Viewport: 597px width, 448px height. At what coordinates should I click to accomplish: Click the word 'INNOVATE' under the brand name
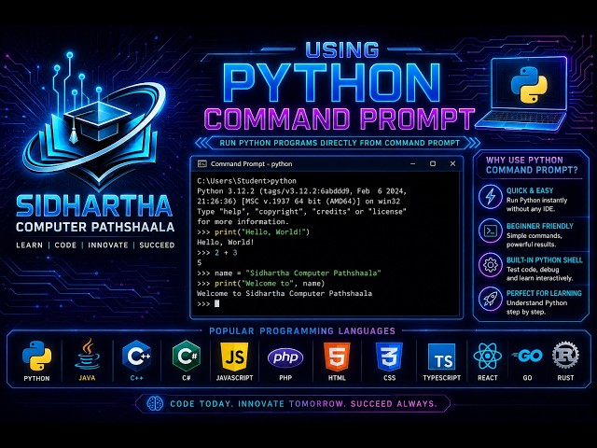pyautogui.click(x=108, y=245)
